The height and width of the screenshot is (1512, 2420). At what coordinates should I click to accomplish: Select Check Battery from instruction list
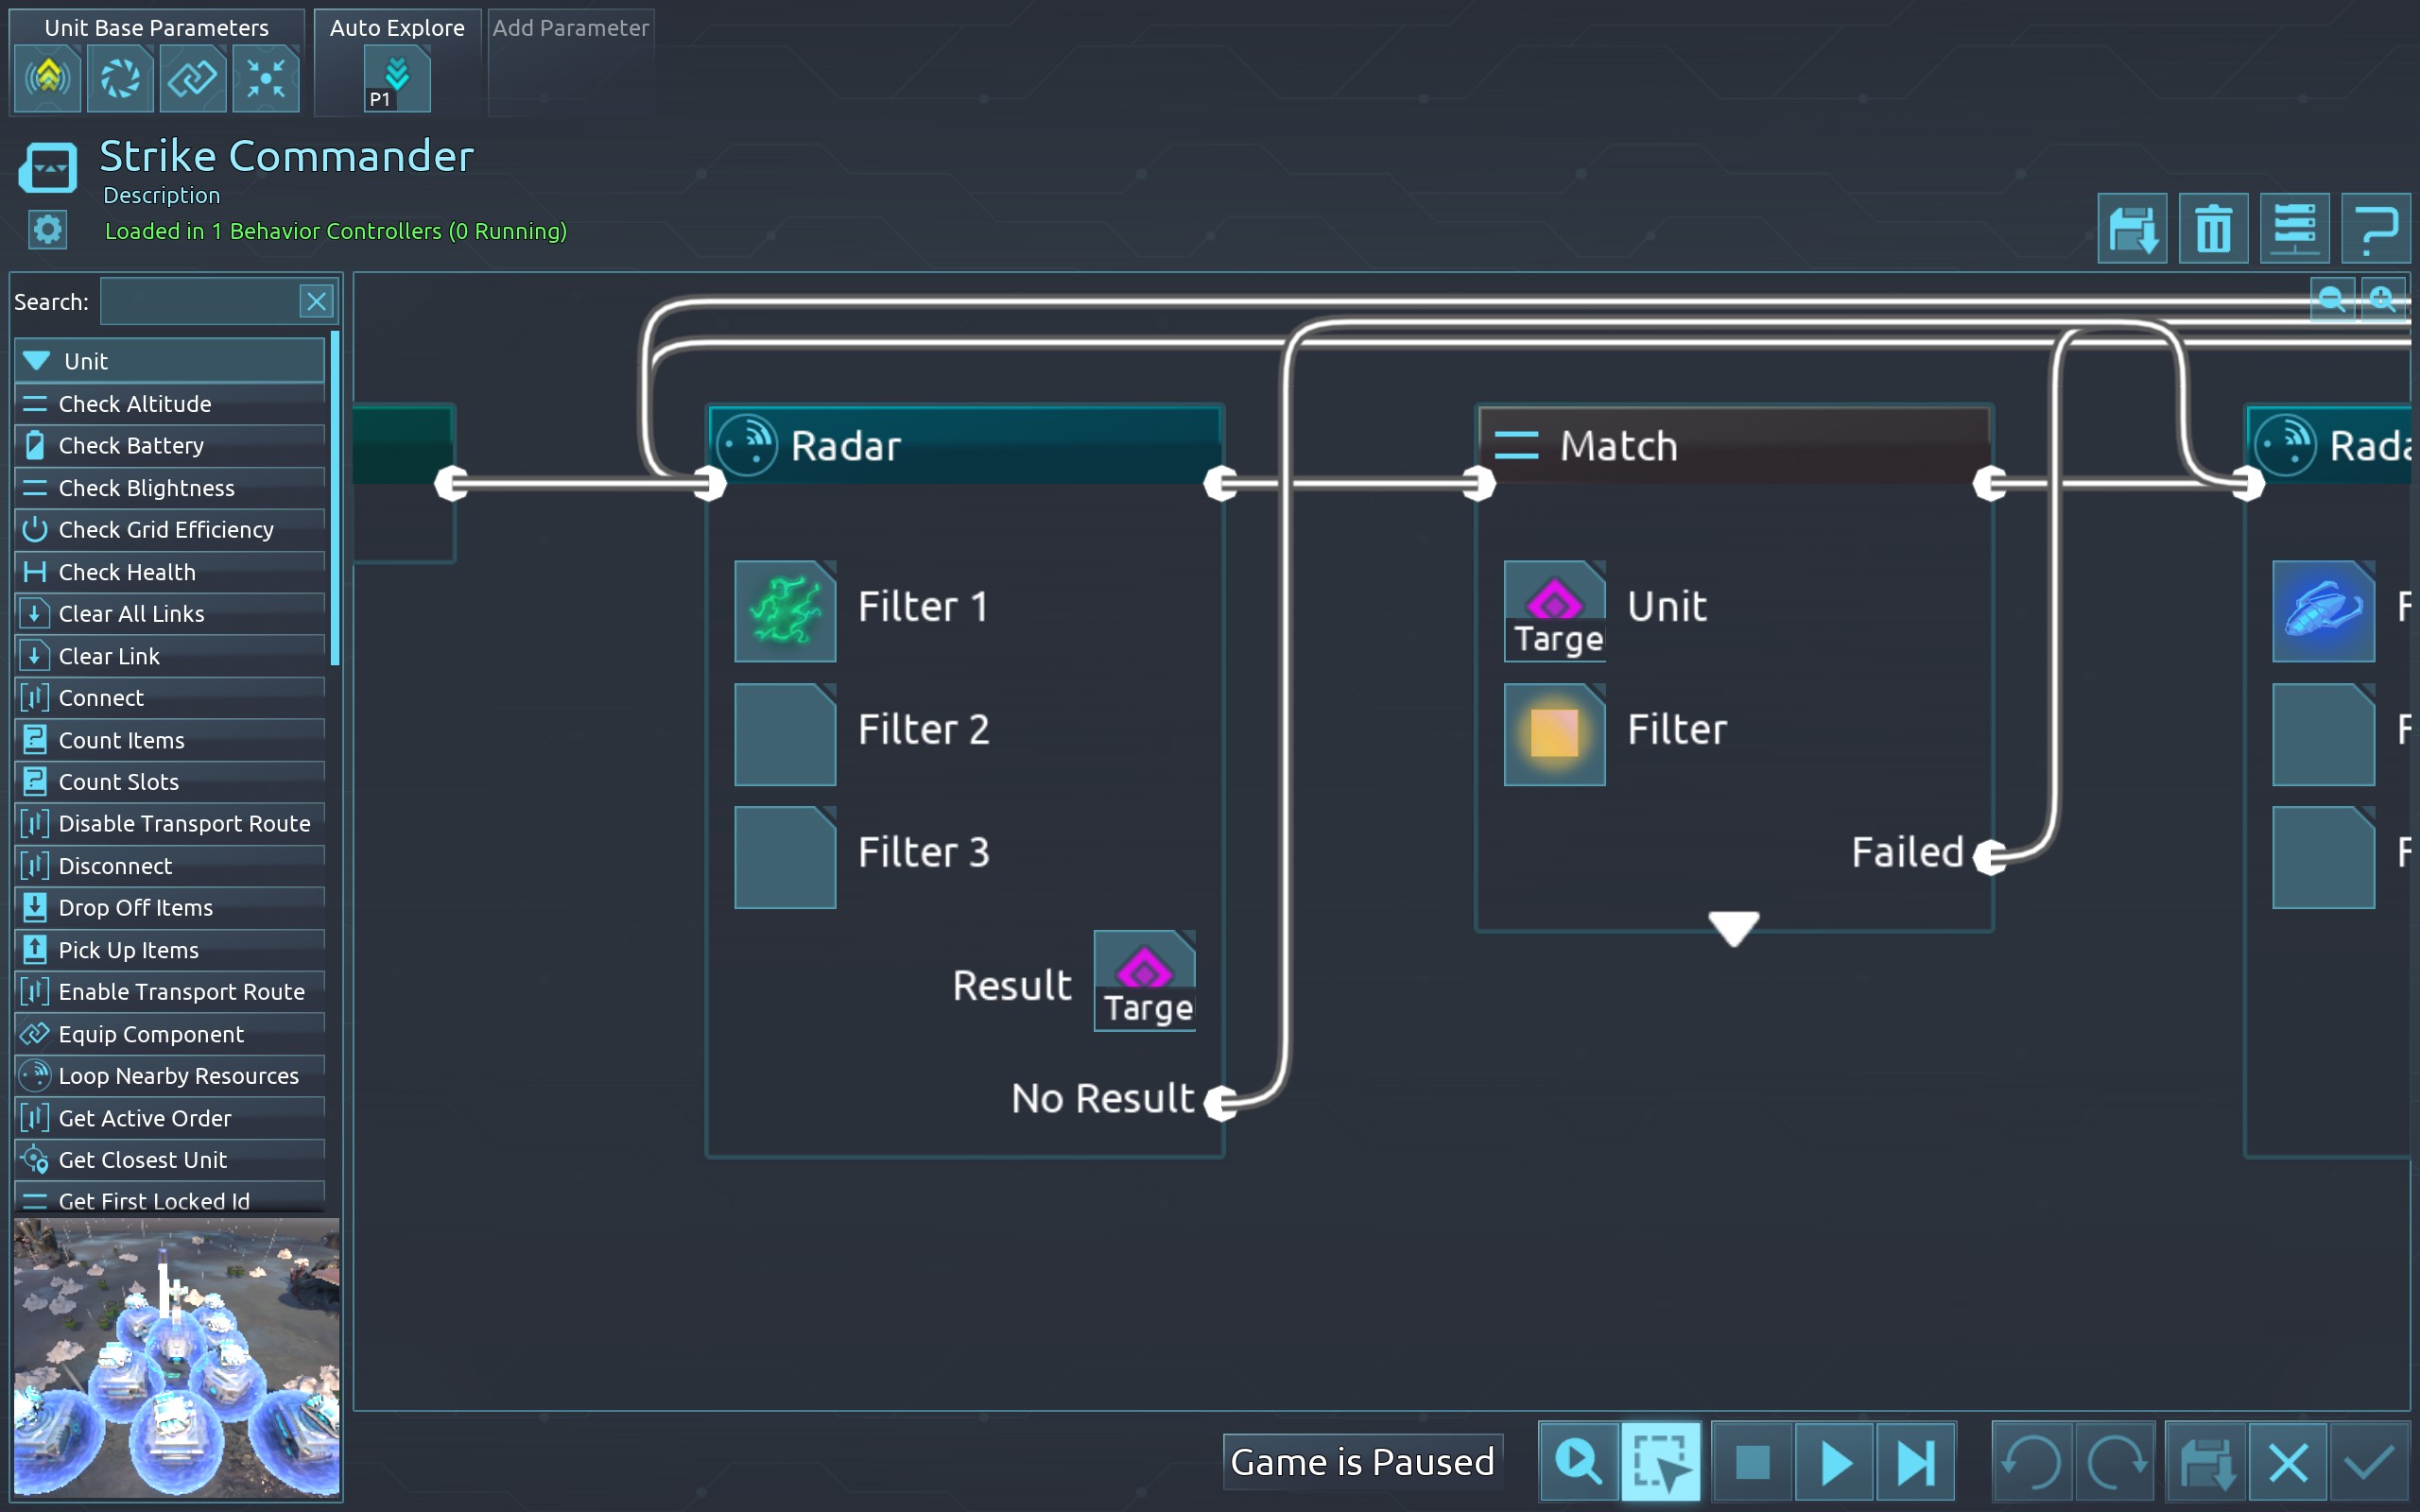[130, 446]
